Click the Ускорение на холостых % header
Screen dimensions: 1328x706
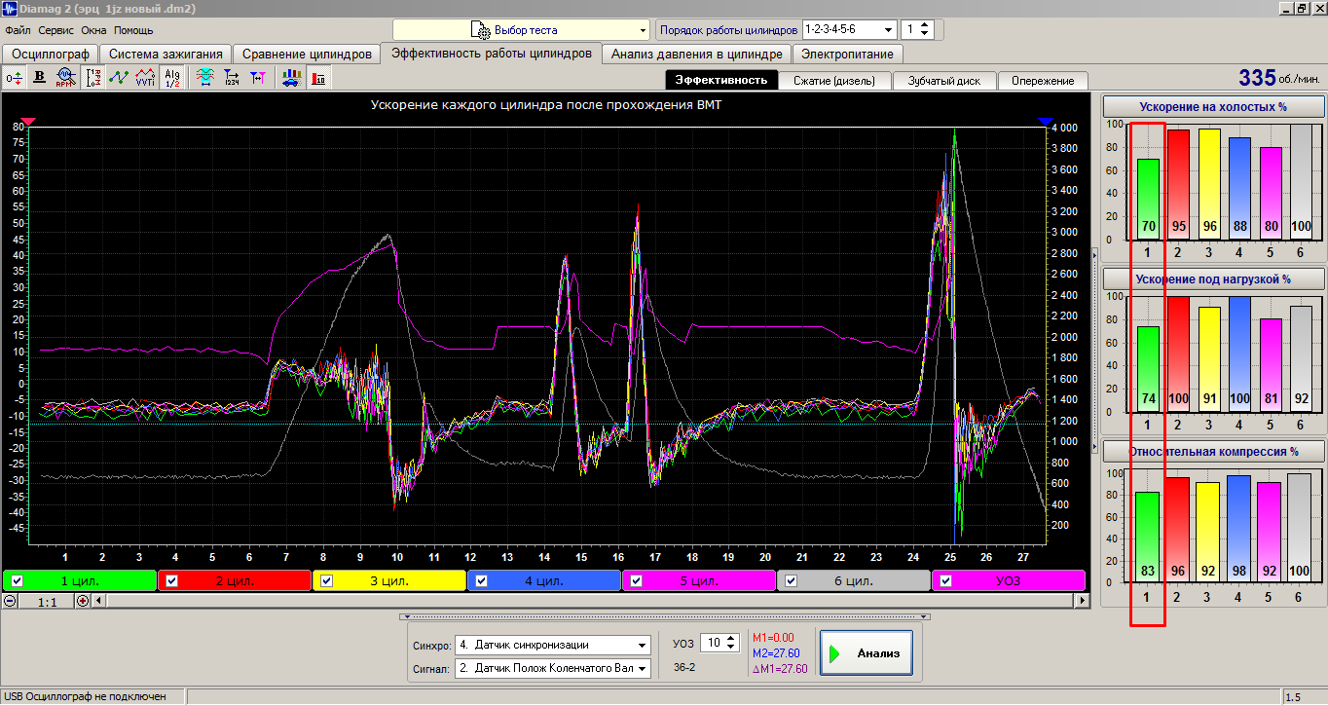point(1213,107)
